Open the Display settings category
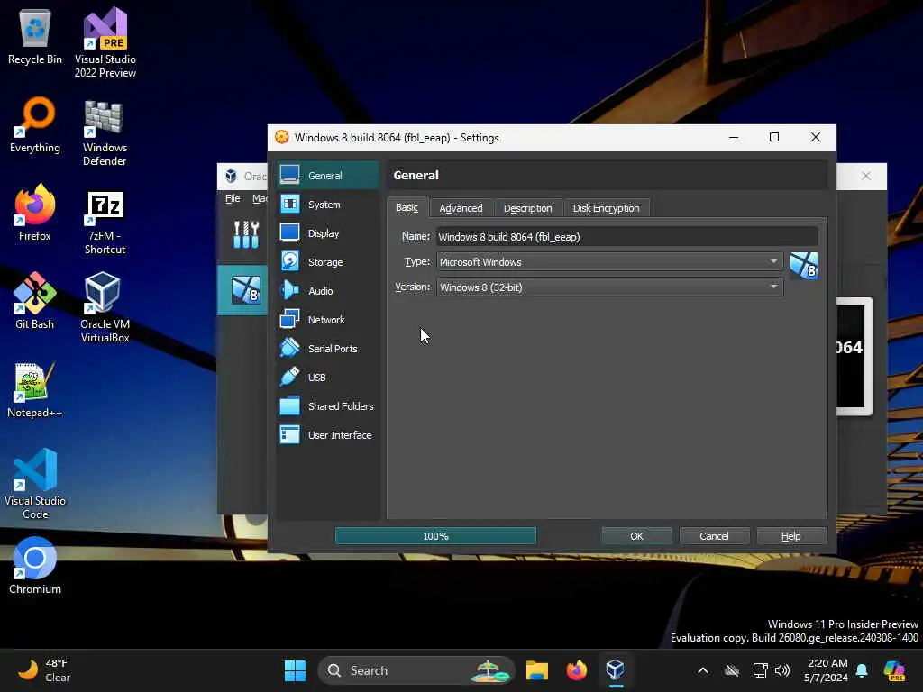 [x=328, y=233]
